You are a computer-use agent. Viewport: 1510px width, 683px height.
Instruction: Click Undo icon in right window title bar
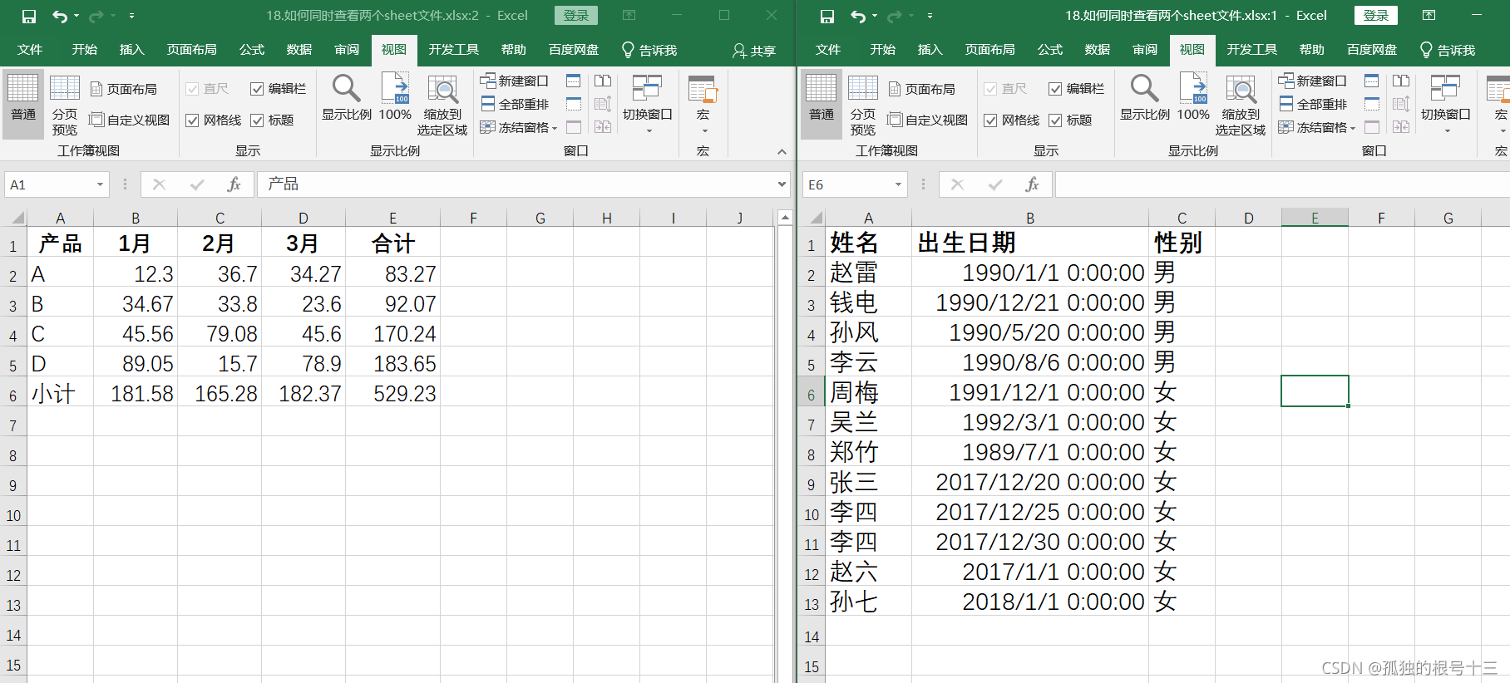(857, 16)
